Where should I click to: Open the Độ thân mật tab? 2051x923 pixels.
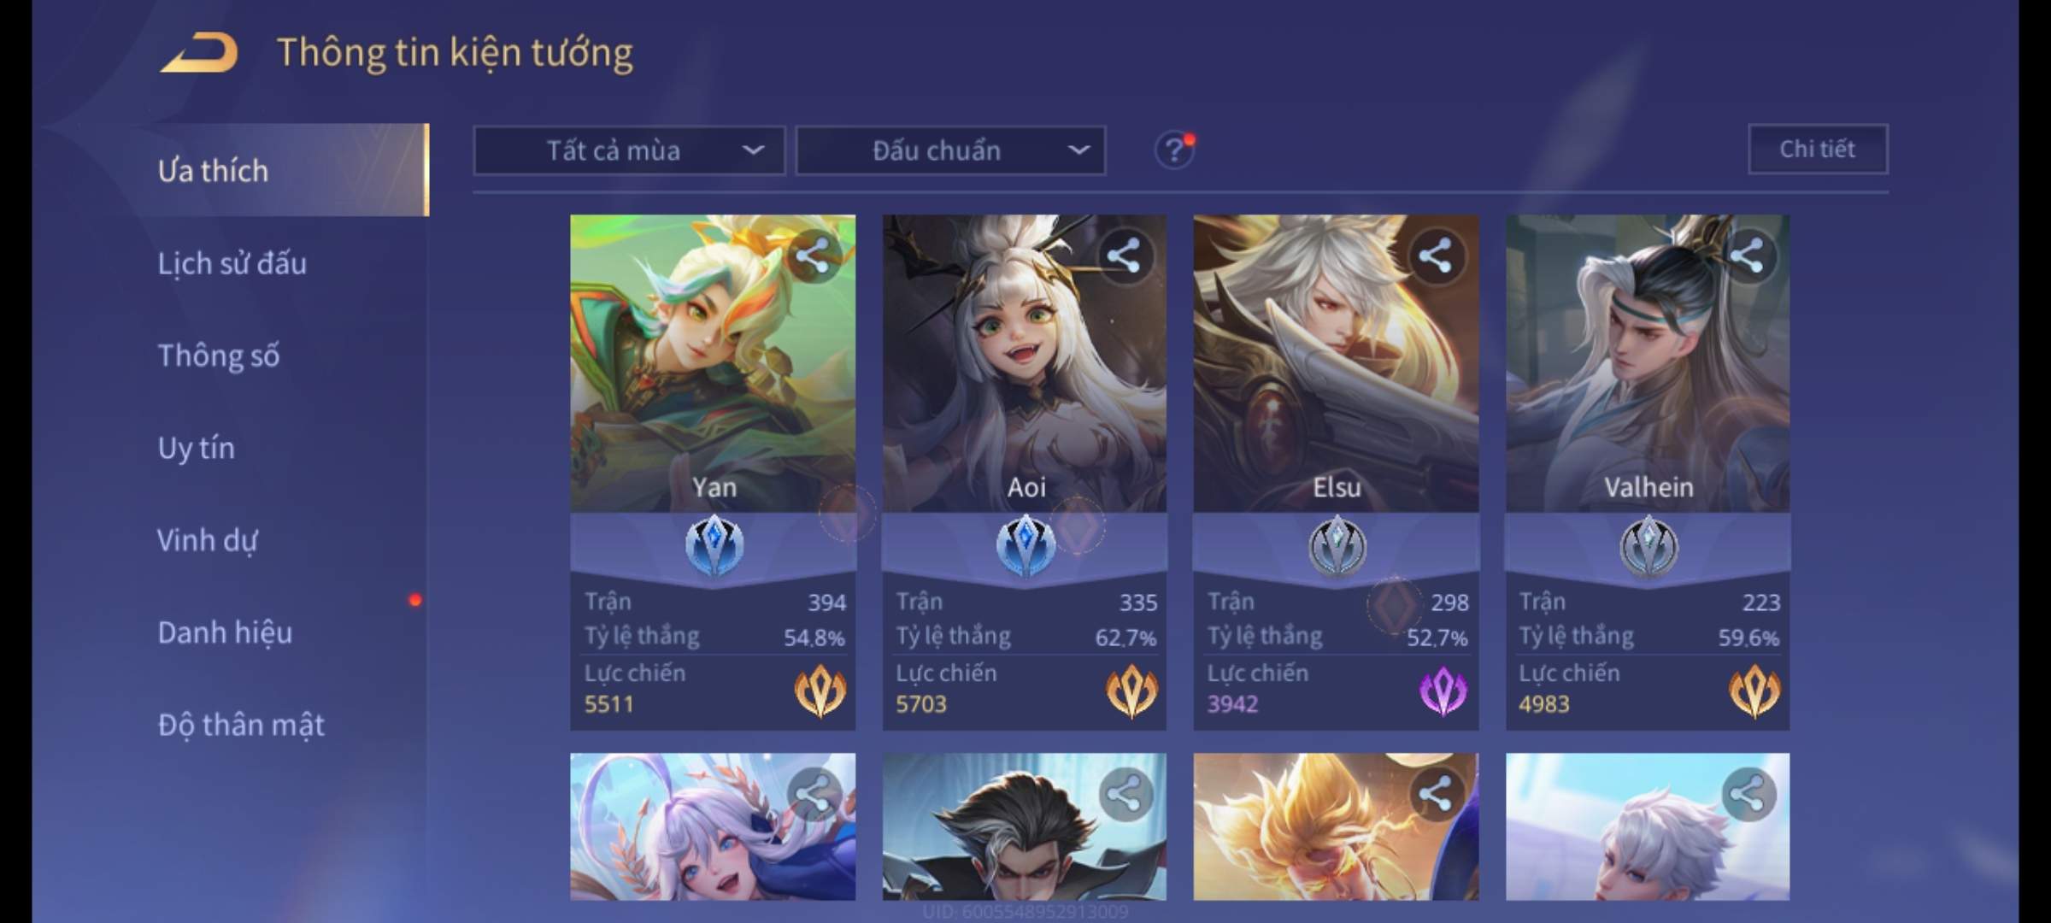pos(241,725)
